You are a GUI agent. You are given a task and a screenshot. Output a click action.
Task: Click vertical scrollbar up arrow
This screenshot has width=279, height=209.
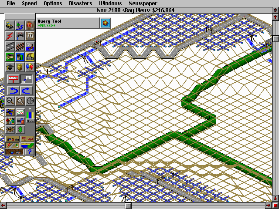click(x=275, y=17)
